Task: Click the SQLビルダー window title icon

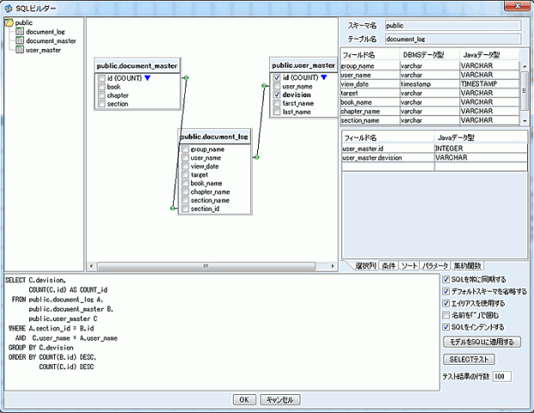Action: click(x=8, y=7)
